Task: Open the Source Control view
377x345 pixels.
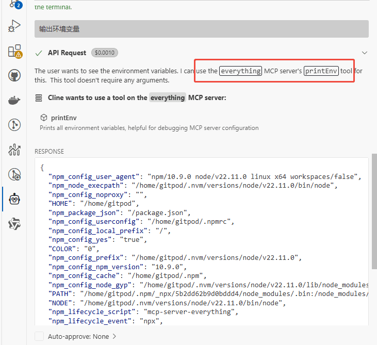Action: [14, 4]
